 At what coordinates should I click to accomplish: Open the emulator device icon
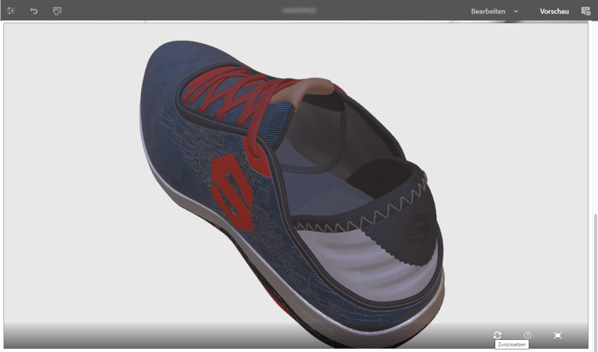tap(57, 10)
